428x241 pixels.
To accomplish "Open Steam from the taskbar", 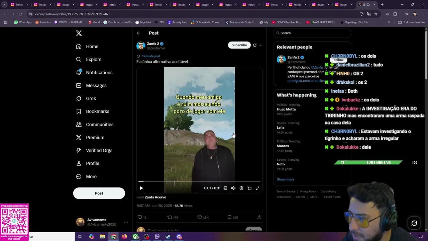I will pos(168,237).
